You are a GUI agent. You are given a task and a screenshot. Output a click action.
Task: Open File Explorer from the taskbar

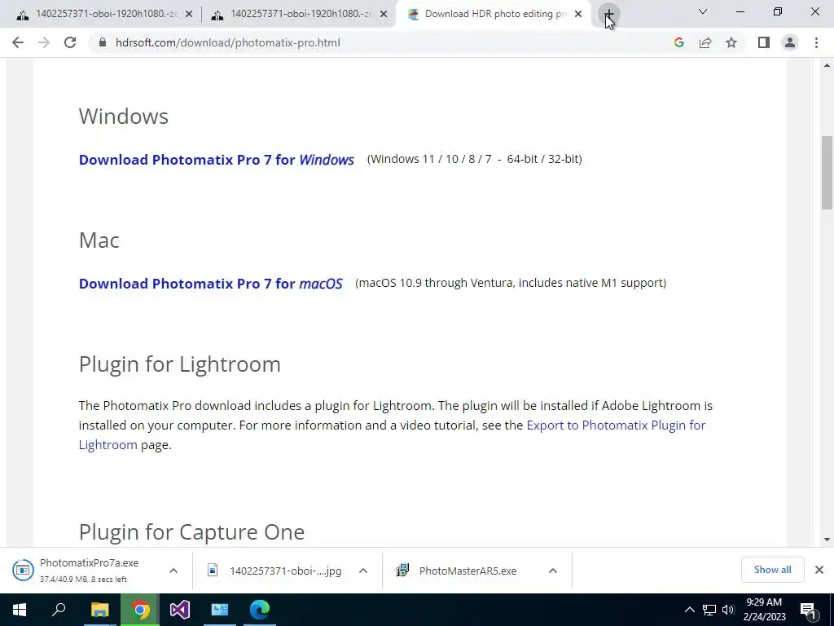[99, 610]
